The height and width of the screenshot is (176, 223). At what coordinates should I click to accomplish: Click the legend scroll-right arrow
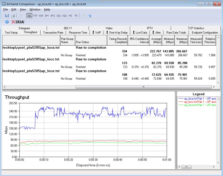[x=214, y=167]
